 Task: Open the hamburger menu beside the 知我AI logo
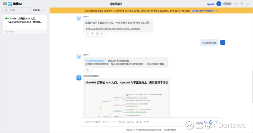click(5, 4)
